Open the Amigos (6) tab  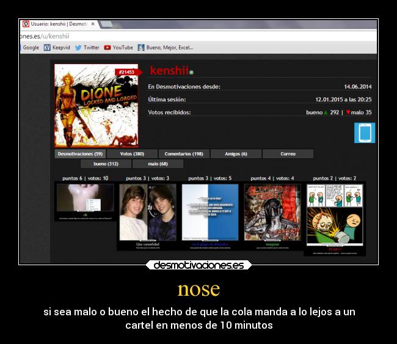pyautogui.click(x=236, y=154)
